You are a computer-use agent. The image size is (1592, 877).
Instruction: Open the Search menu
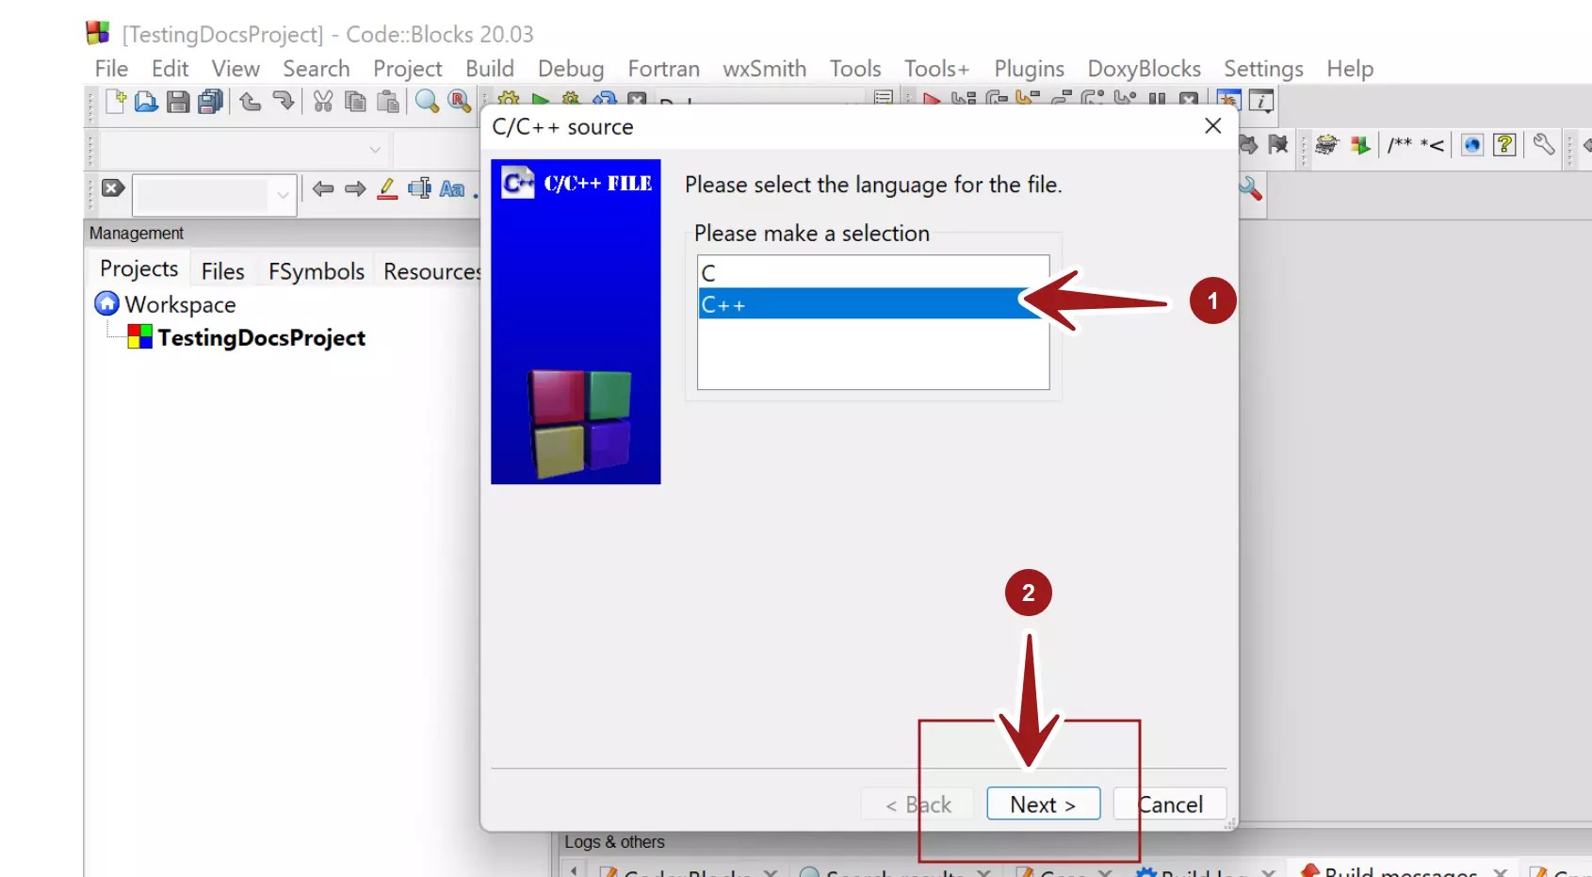[x=317, y=69]
